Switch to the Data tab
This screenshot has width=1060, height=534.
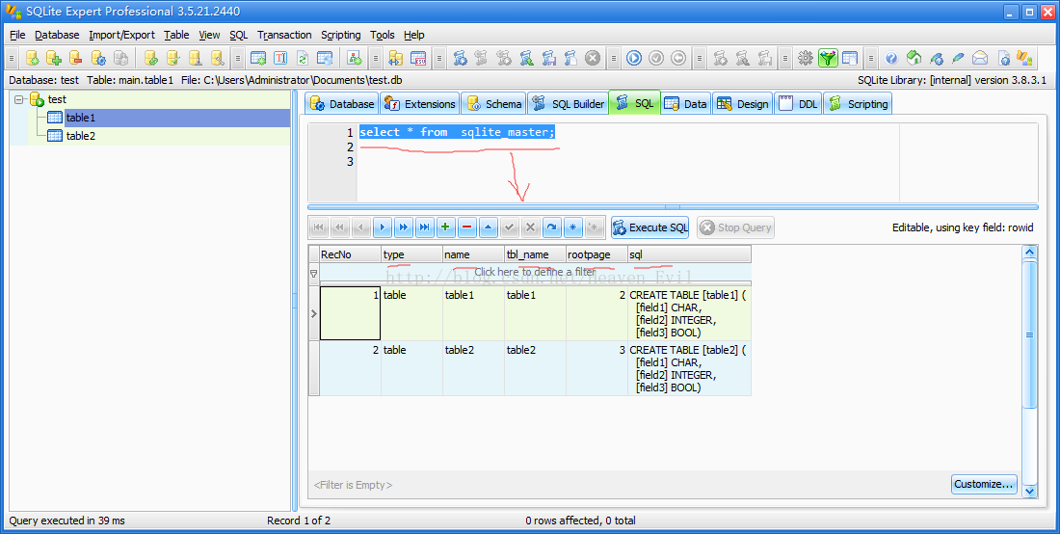685,103
